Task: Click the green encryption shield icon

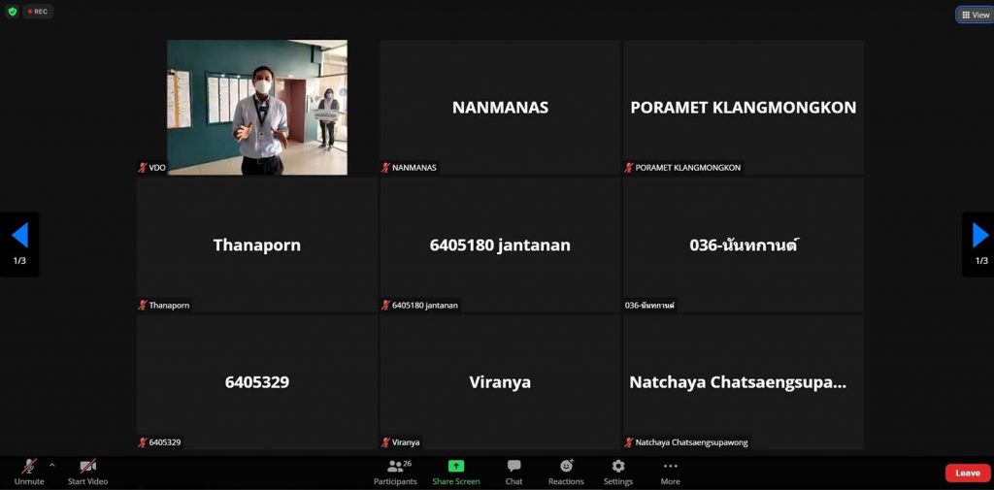Action: (x=13, y=12)
